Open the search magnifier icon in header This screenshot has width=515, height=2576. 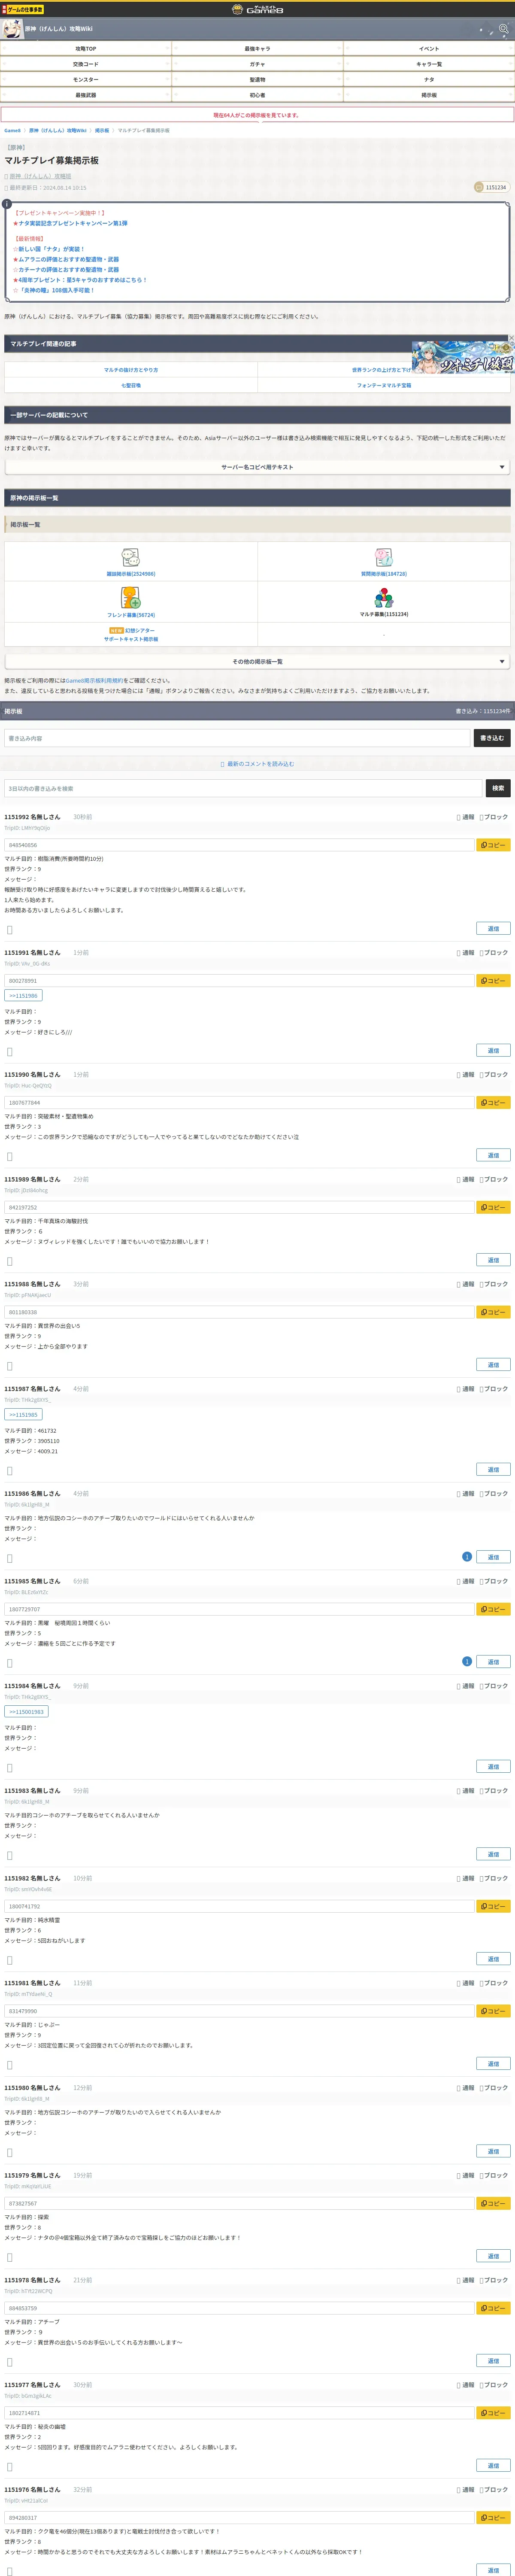pos(503,29)
